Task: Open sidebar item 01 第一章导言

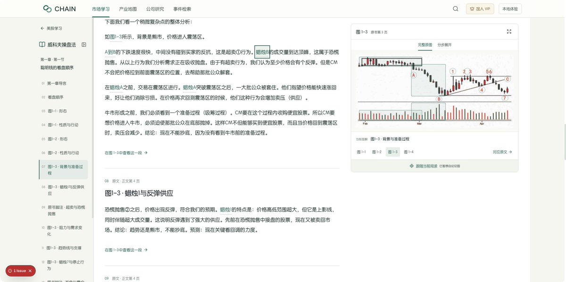Action: pyautogui.click(x=63, y=83)
